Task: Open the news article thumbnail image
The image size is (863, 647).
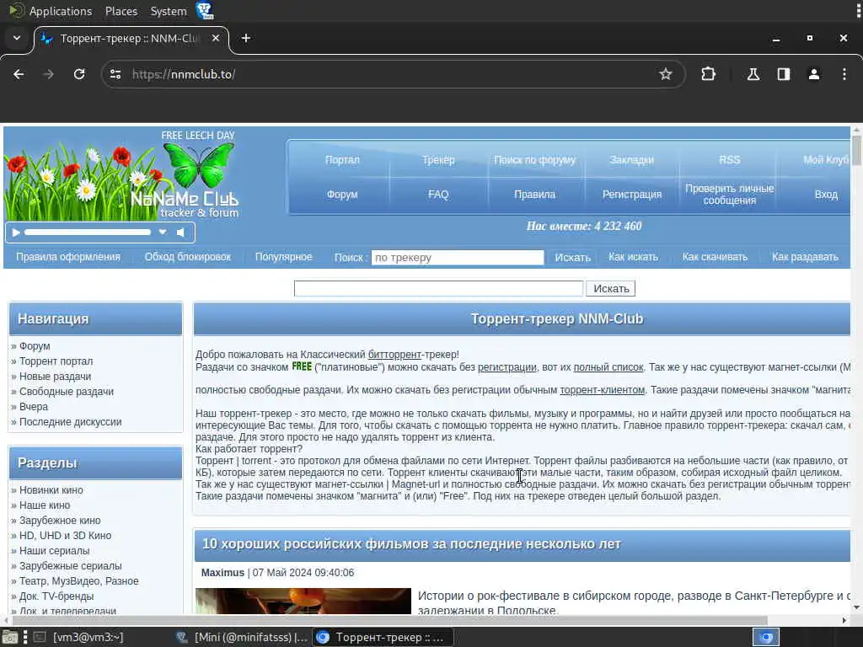Action: [303, 601]
